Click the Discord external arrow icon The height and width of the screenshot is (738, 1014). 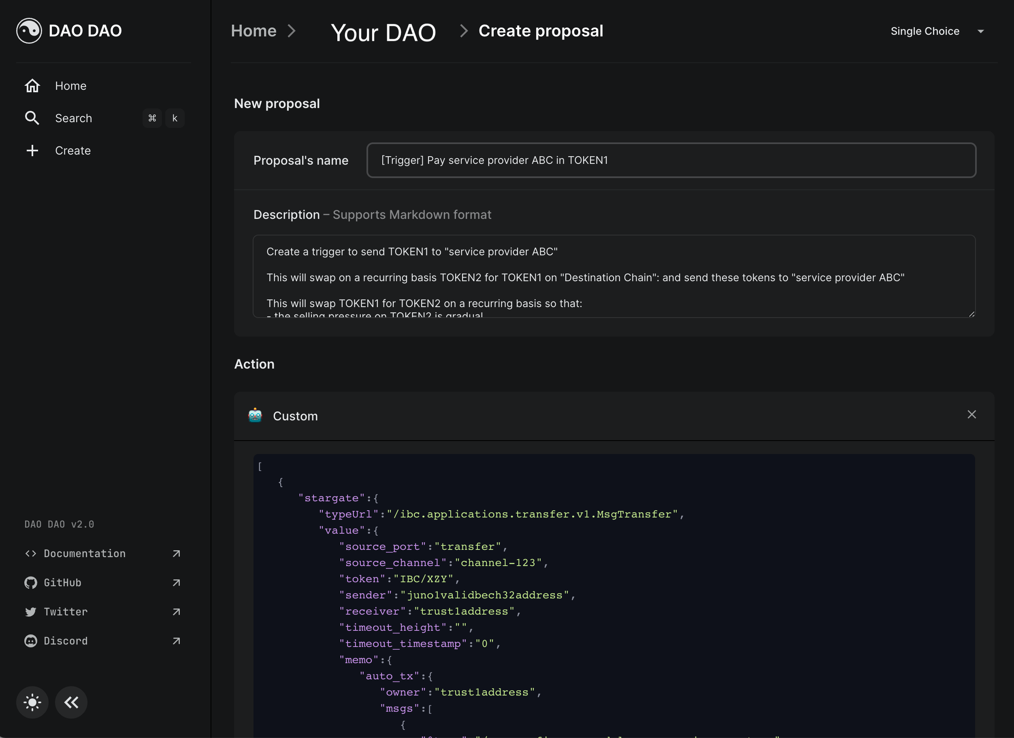pyautogui.click(x=176, y=640)
